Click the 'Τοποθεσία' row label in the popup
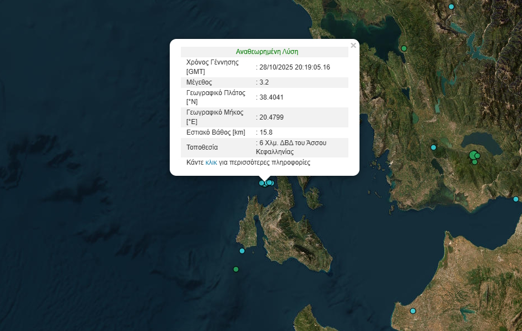This screenshot has height=331, width=522. (202, 147)
